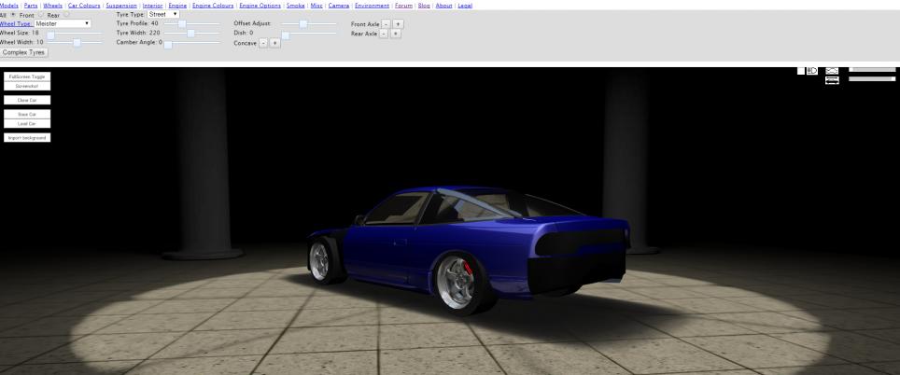Click the blue car in the 3D view
The image size is (900, 375).
click(469, 249)
